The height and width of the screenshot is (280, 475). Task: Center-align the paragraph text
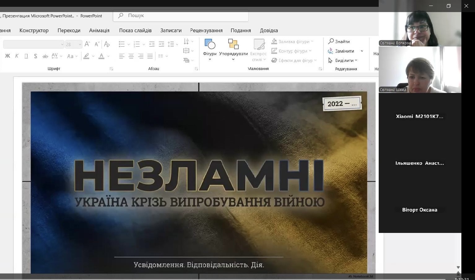point(131,56)
